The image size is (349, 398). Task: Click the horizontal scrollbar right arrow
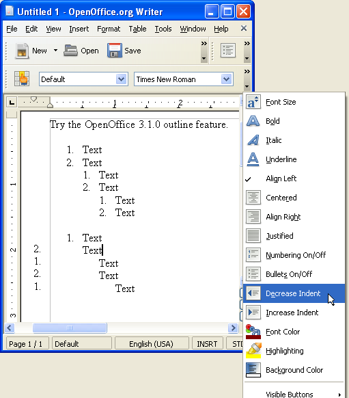coord(233,328)
